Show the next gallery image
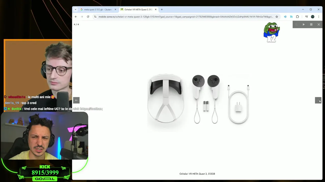 point(318,100)
